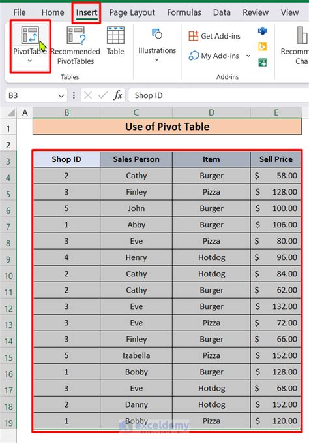The width and height of the screenshot is (309, 443).
Task: Select the John cell
Action: 136,208
